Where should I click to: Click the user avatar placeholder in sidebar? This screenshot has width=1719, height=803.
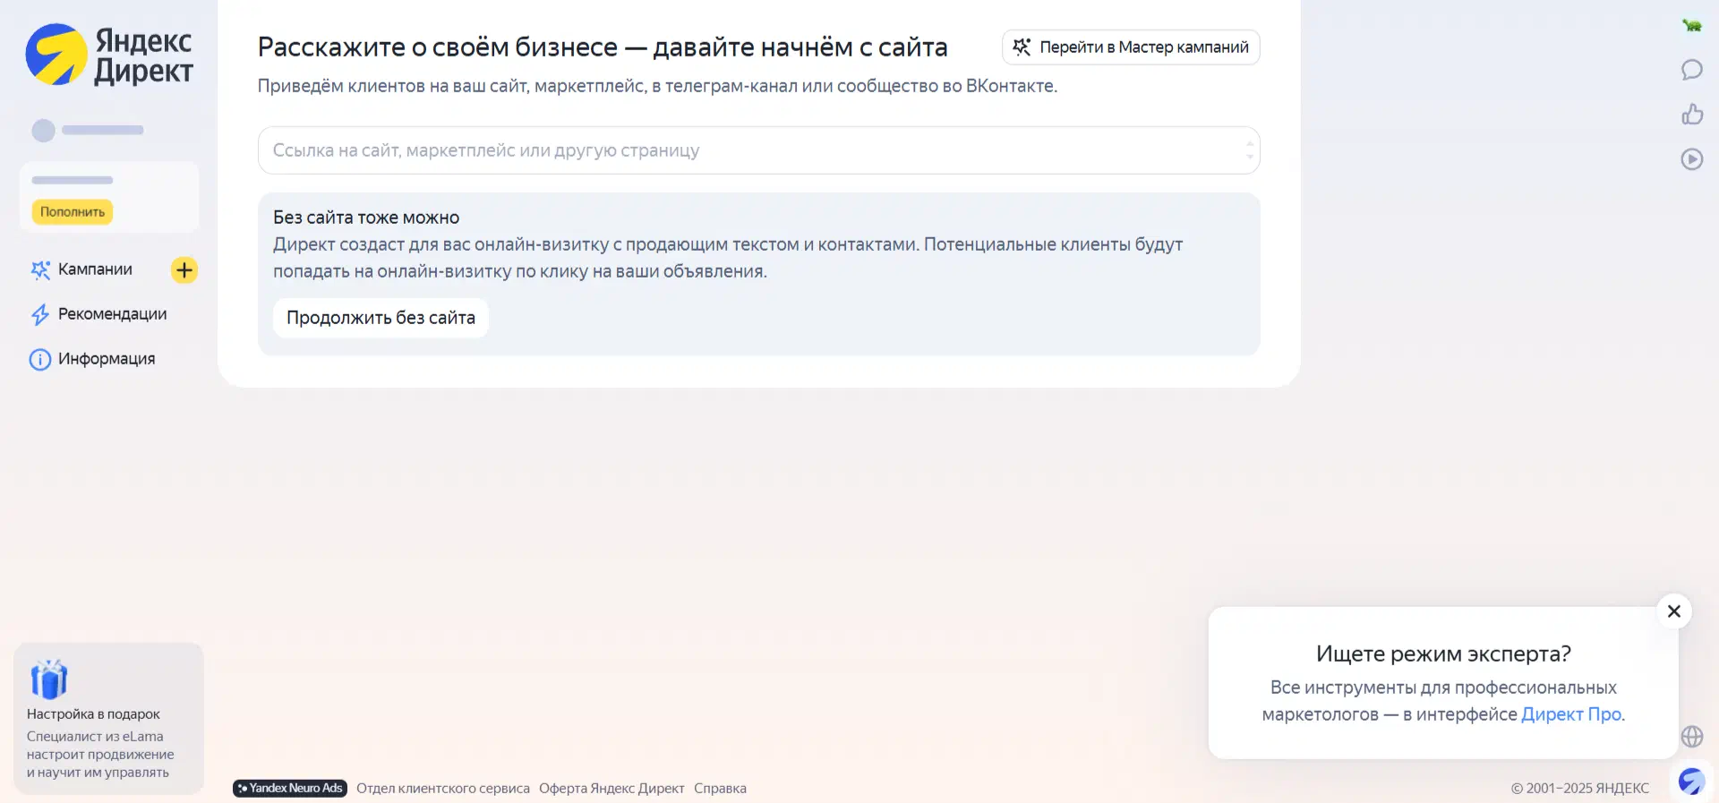point(43,131)
